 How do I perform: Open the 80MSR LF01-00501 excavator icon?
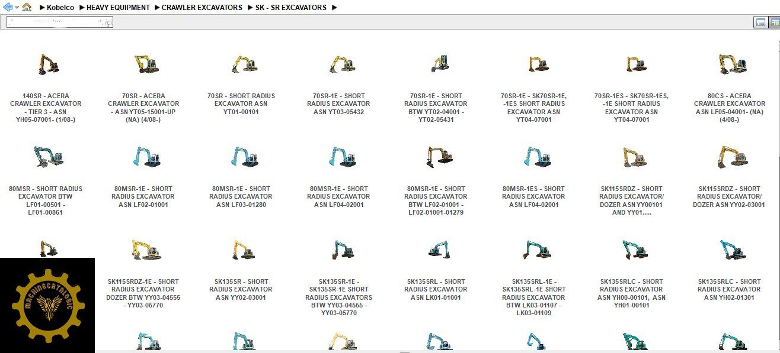[x=49, y=157]
